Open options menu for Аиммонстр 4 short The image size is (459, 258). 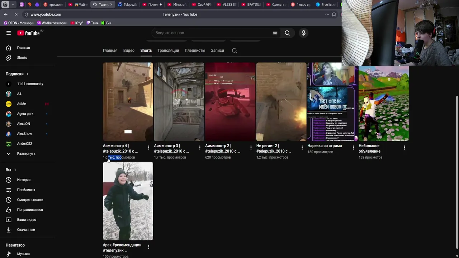pyautogui.click(x=148, y=148)
